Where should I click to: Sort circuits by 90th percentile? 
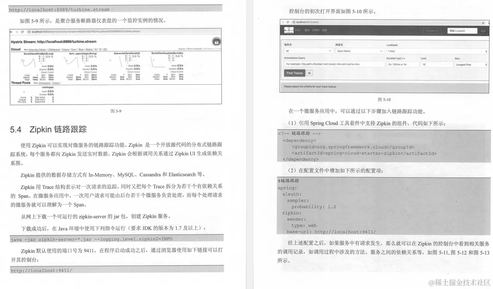pyautogui.click(x=96, y=50)
